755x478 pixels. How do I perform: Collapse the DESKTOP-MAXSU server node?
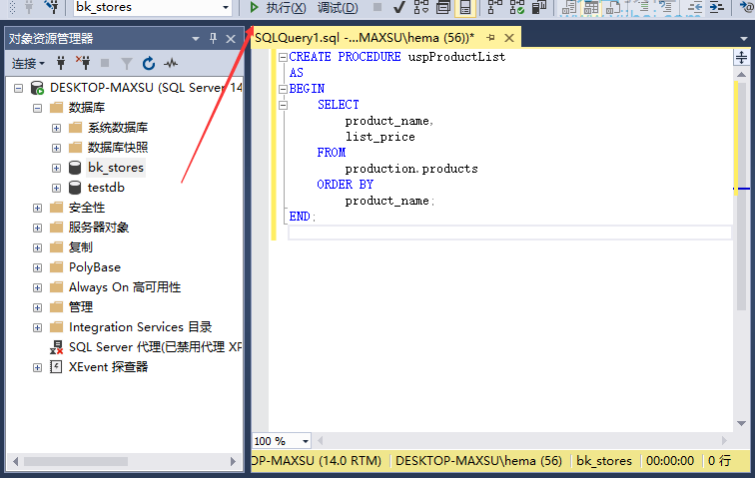18,88
